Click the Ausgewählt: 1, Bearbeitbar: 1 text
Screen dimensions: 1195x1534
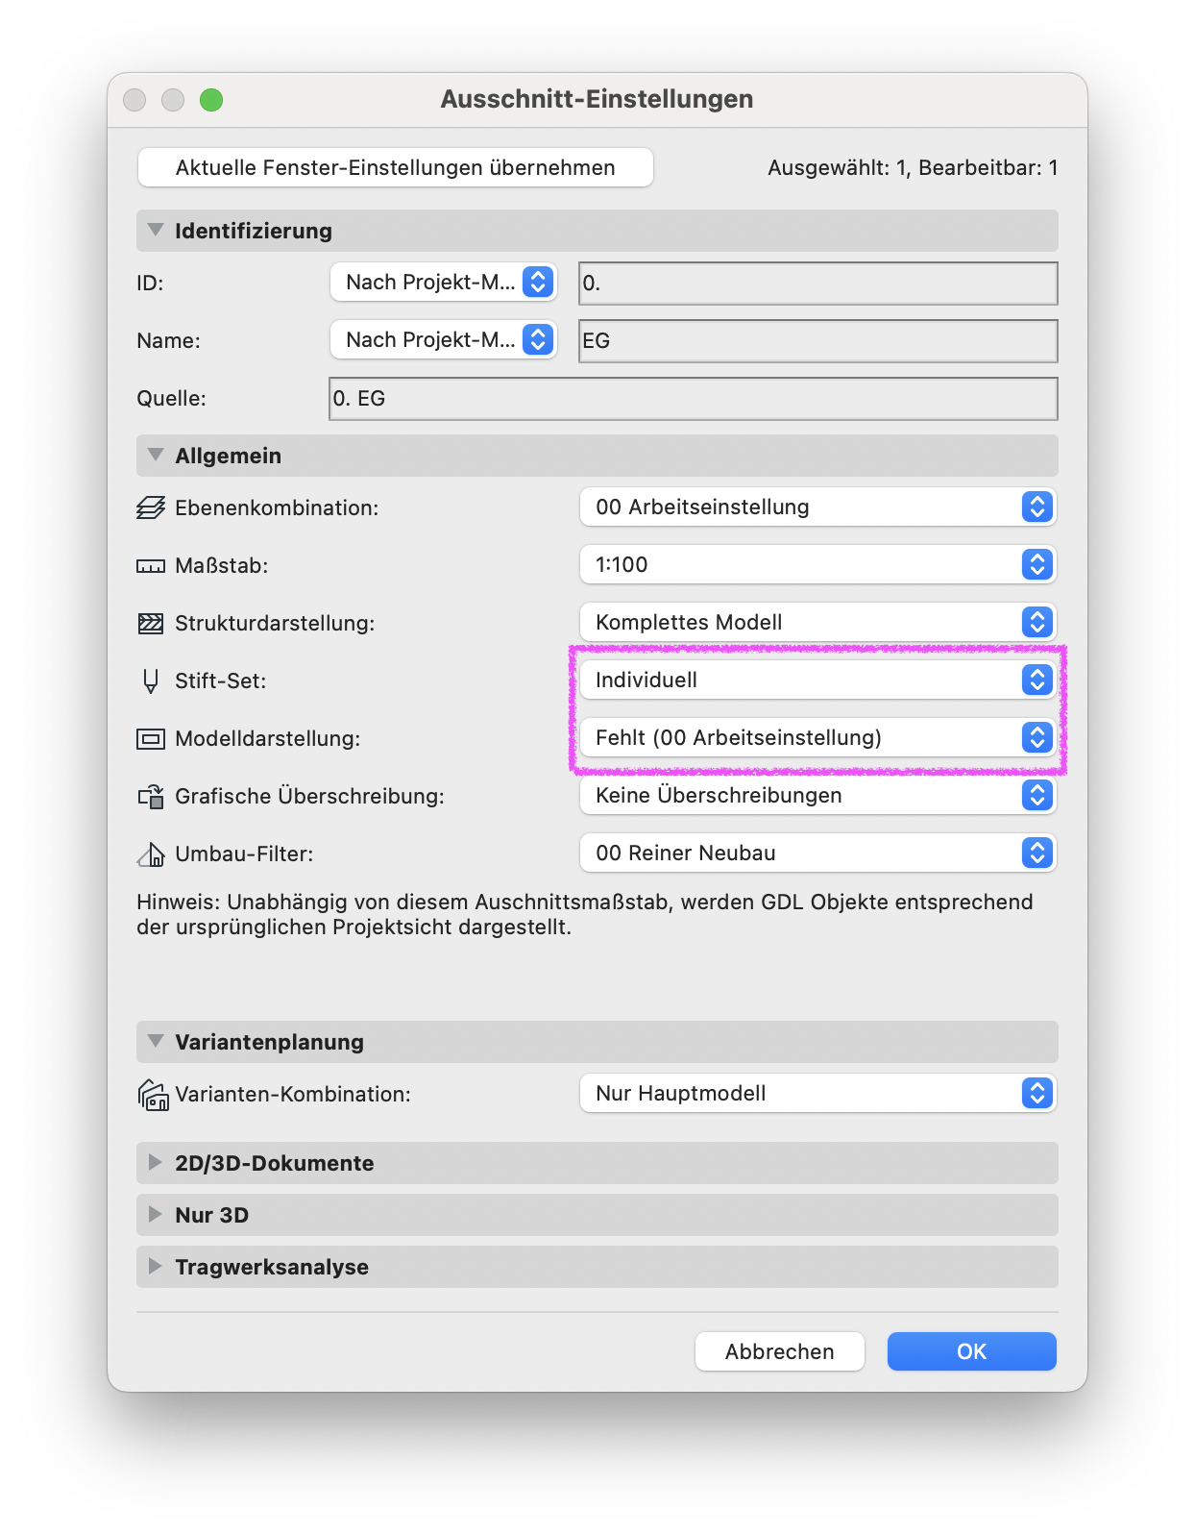pyautogui.click(x=913, y=168)
